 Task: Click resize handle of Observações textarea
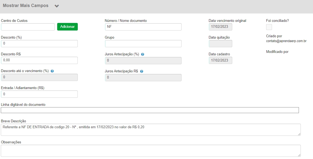click(x=299, y=155)
